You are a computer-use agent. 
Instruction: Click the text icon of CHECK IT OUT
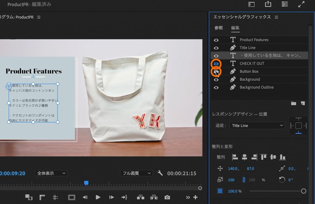point(233,64)
